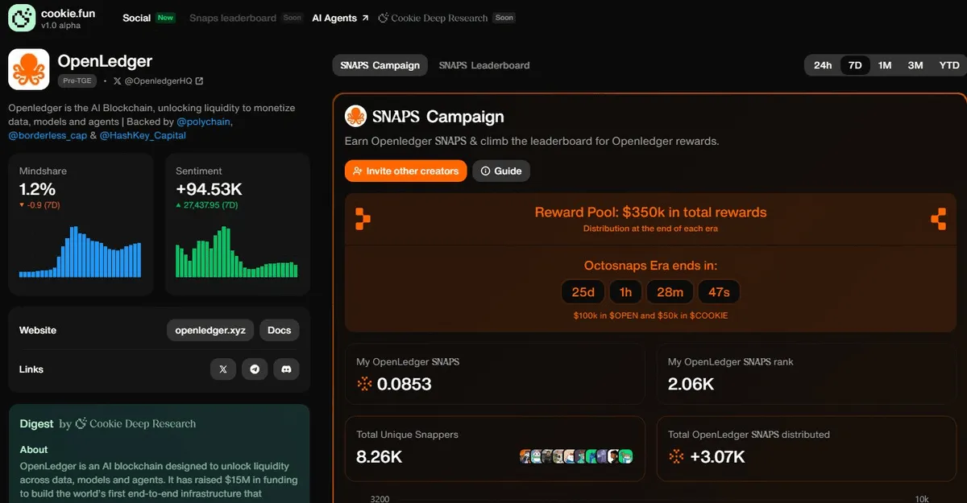This screenshot has width=967, height=503.
Task: Click the OpenLedger octopus project avatar
Action: tap(29, 69)
